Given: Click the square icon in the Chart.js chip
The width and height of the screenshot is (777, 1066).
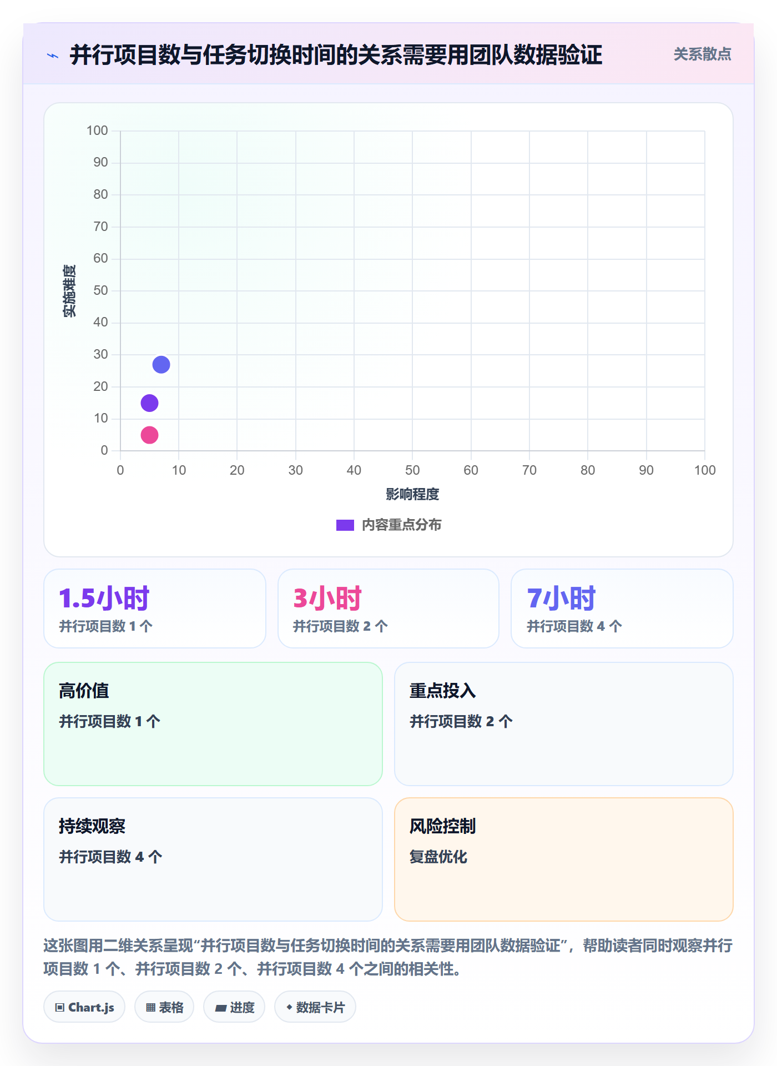Looking at the screenshot, I should coord(60,1007).
